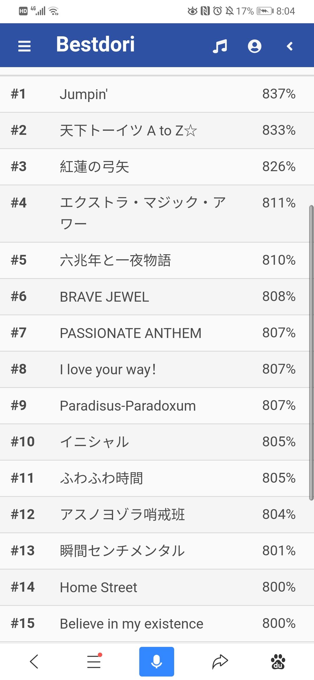Tap the music note icon

[x=220, y=46]
